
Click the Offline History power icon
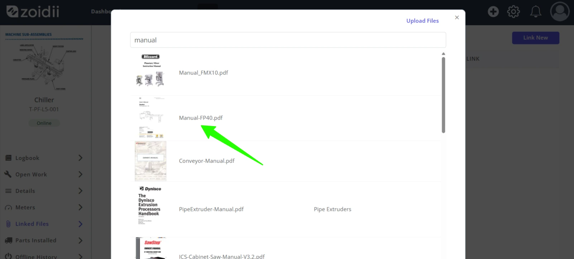(8, 256)
